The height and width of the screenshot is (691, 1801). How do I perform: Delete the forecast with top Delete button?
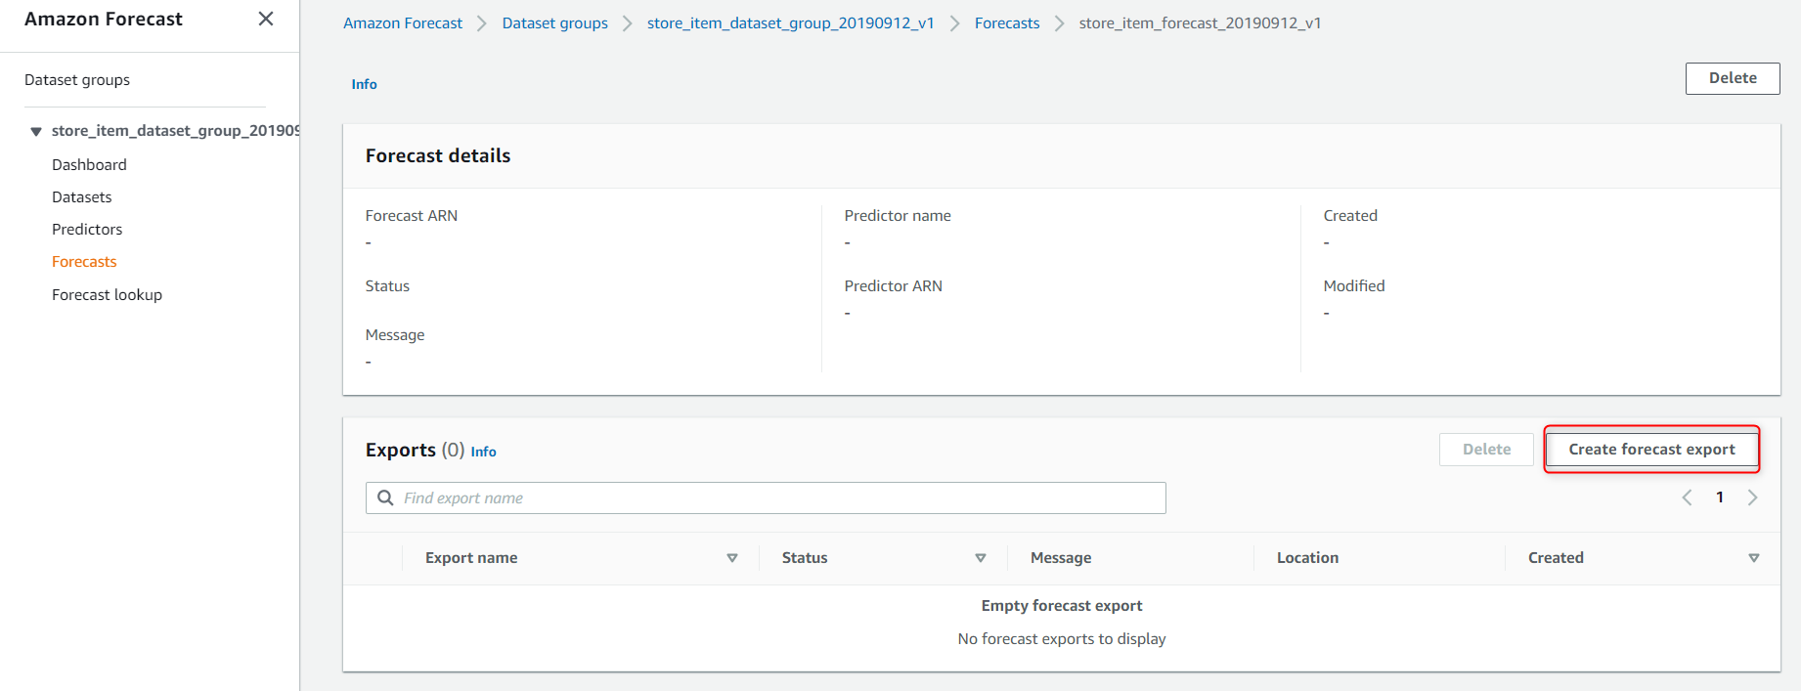pyautogui.click(x=1733, y=78)
